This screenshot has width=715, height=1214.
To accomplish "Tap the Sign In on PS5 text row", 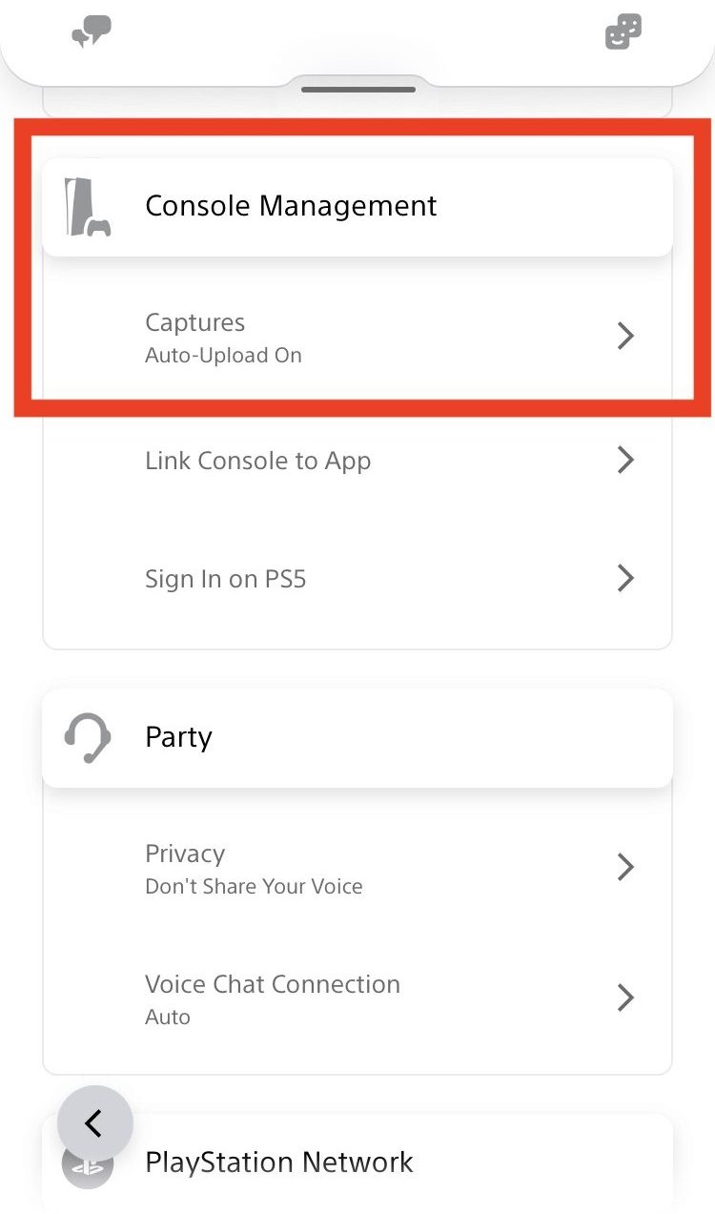I will [225, 578].
